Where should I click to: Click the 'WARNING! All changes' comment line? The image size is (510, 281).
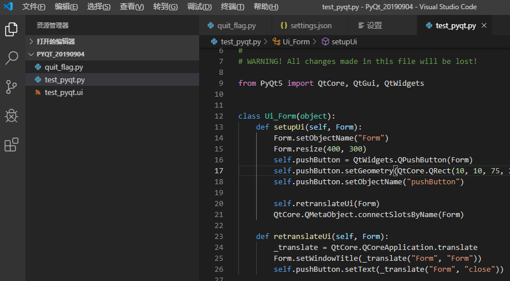(357, 62)
